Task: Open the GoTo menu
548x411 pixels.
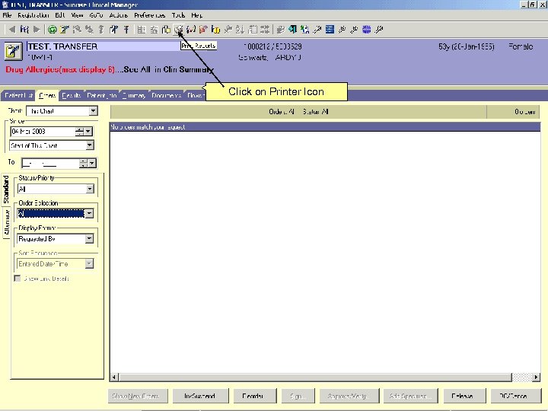Action: [96, 15]
